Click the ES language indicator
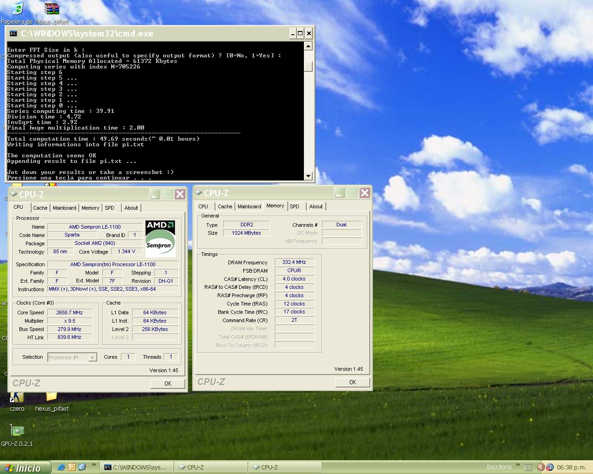This screenshot has width=593, height=474. coord(528,468)
